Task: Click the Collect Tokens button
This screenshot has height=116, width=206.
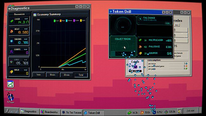Action: tap(123, 46)
